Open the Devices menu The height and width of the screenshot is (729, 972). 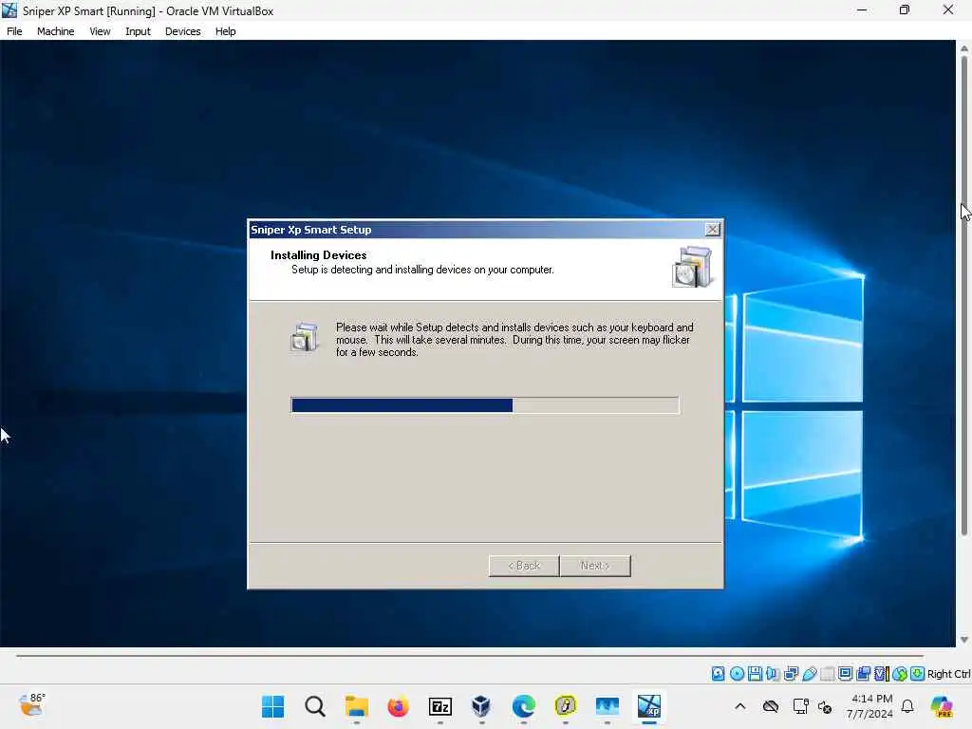pos(182,31)
